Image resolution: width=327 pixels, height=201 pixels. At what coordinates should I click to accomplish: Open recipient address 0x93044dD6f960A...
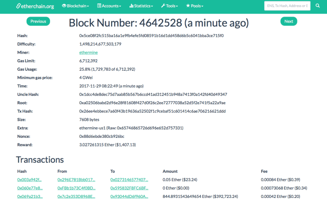[129, 196]
